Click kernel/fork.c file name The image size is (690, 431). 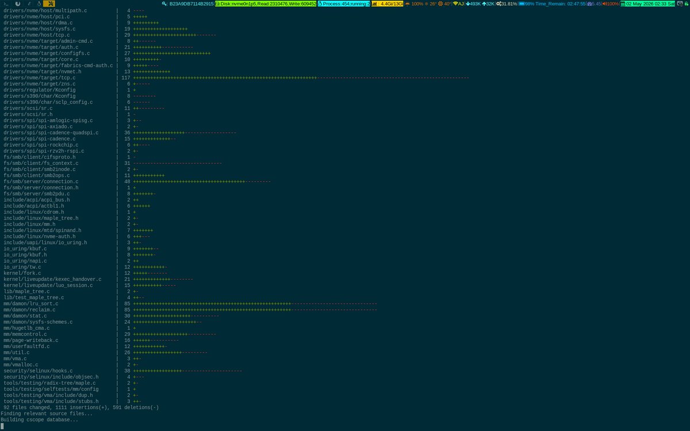22,273
